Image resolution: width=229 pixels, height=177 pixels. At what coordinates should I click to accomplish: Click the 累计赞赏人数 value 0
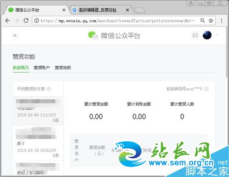pyautogui.click(x=182, y=117)
